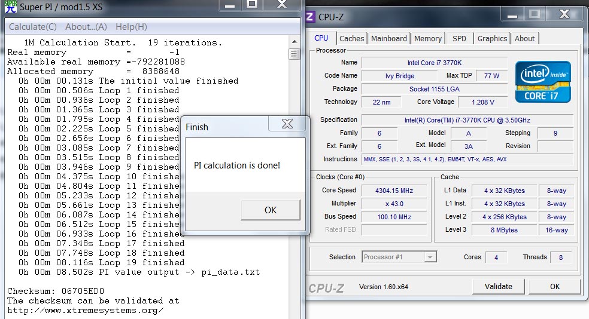Click the Level 3 associativity 16-way

[x=556, y=230]
